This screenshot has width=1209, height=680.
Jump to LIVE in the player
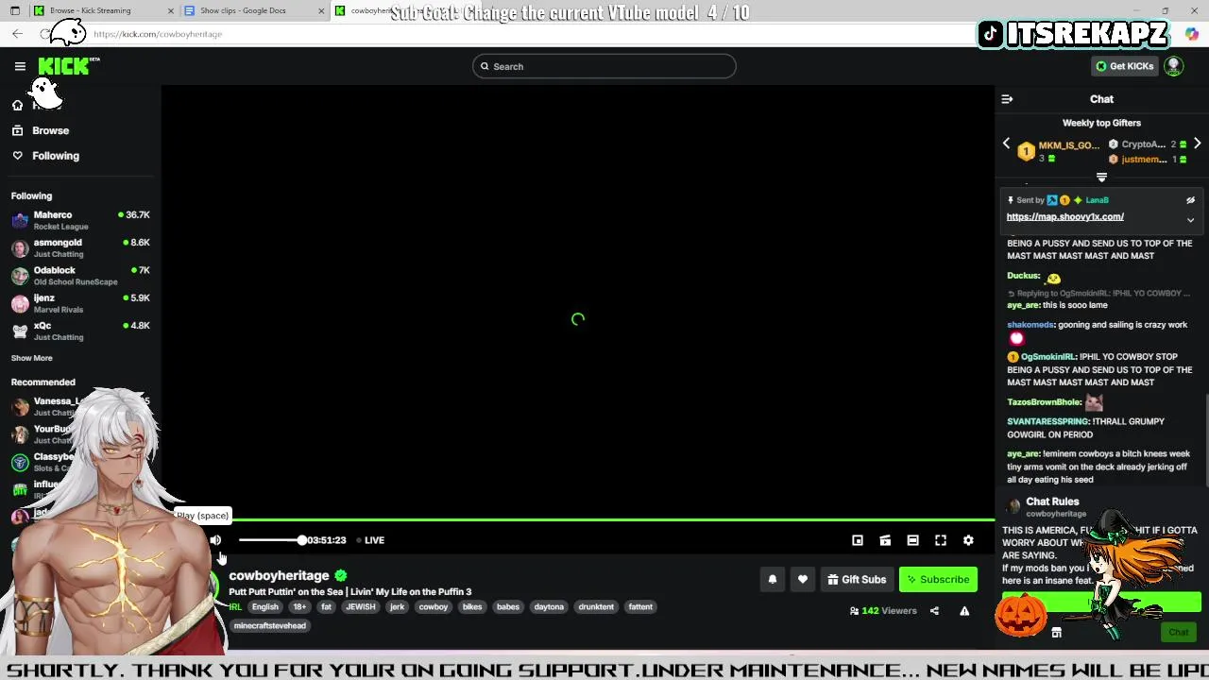370,540
